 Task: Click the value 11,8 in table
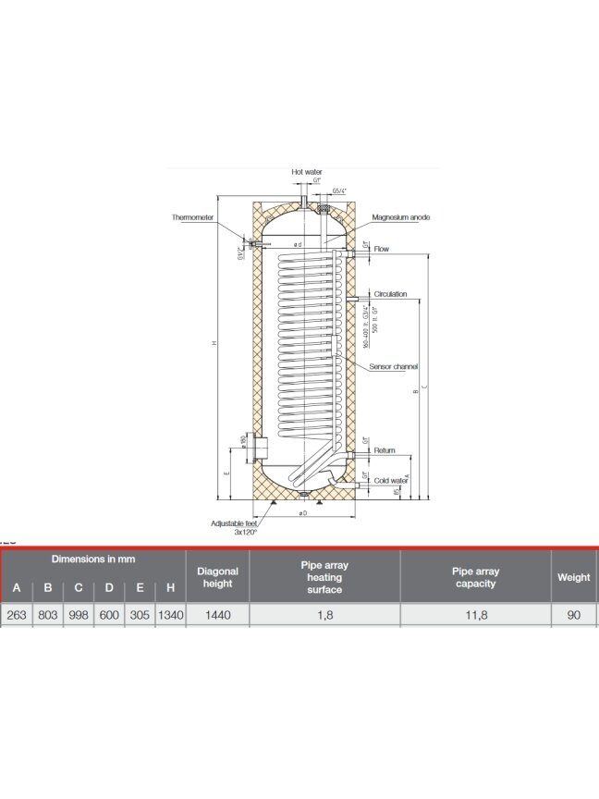(x=476, y=615)
